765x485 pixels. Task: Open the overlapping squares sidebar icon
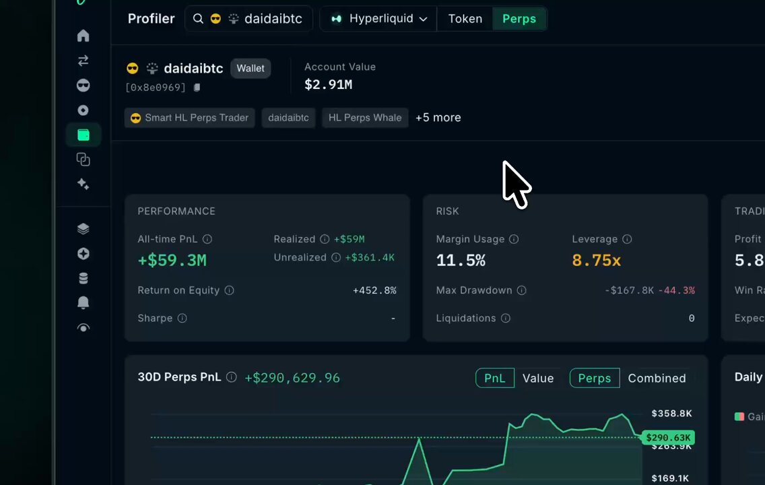click(x=84, y=160)
